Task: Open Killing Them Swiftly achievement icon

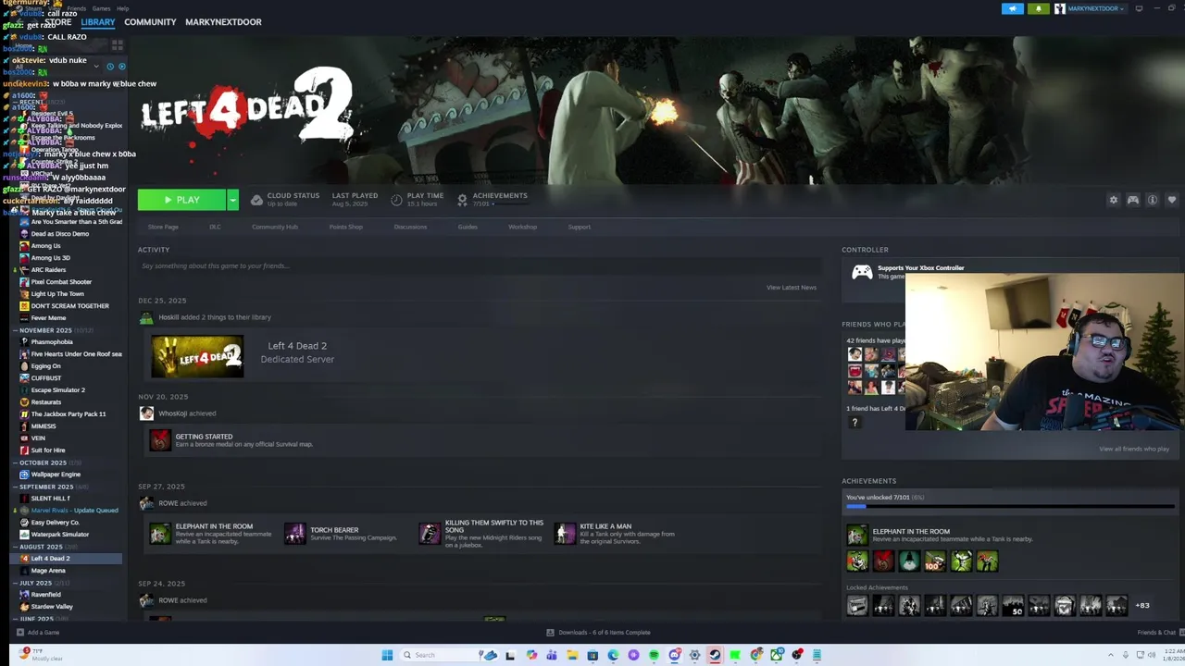Action: (x=430, y=534)
